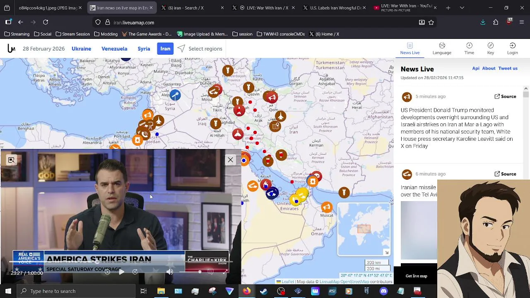530x298 pixels.
Task: Collapse the mini overview map toggle
Action: 386,252
